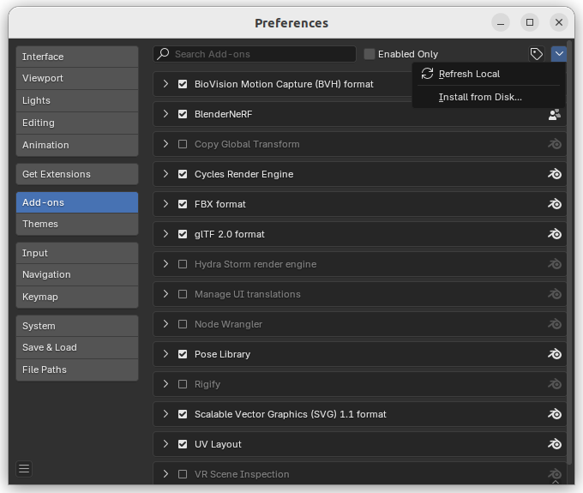Image resolution: width=583 pixels, height=493 pixels.
Task: Expand the glTF 2.0 format entry
Action: (x=165, y=234)
